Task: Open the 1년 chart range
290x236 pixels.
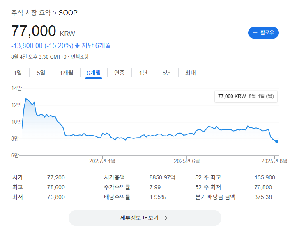Action: [x=143, y=73]
